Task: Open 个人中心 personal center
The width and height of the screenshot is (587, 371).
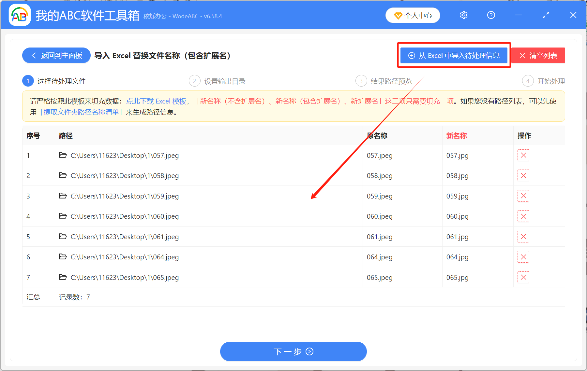Action: point(413,15)
